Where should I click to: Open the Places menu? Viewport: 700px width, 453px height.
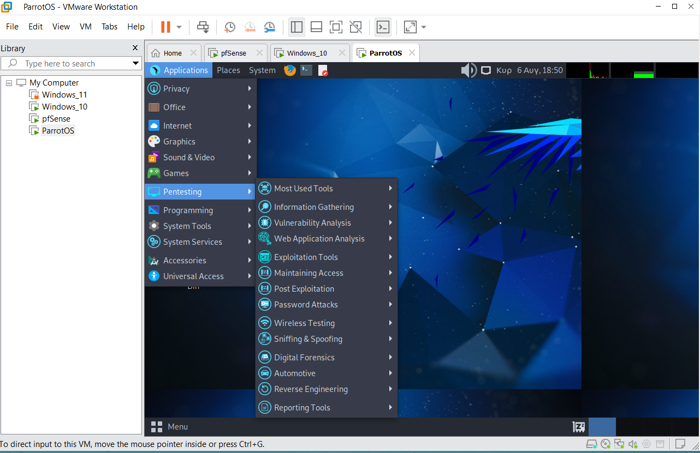coord(228,70)
